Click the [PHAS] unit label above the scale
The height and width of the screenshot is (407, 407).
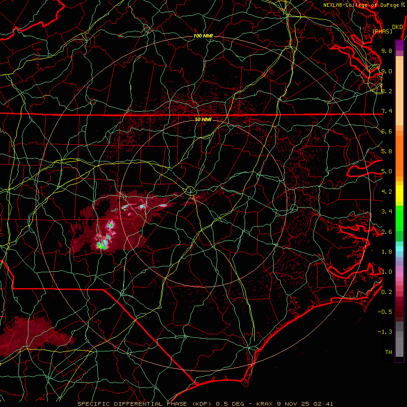tap(382, 31)
